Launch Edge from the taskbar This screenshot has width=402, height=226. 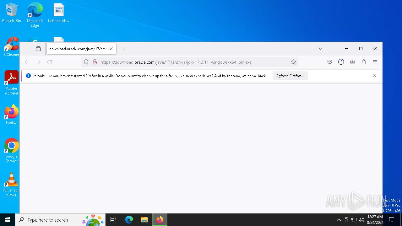coord(129,220)
